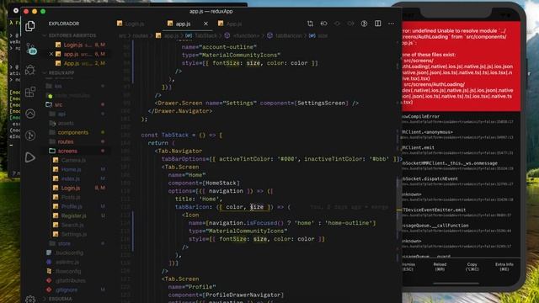Collapse the EDITORES ABIERTOS section
This screenshot has height=303, width=539.
(x=72, y=35)
